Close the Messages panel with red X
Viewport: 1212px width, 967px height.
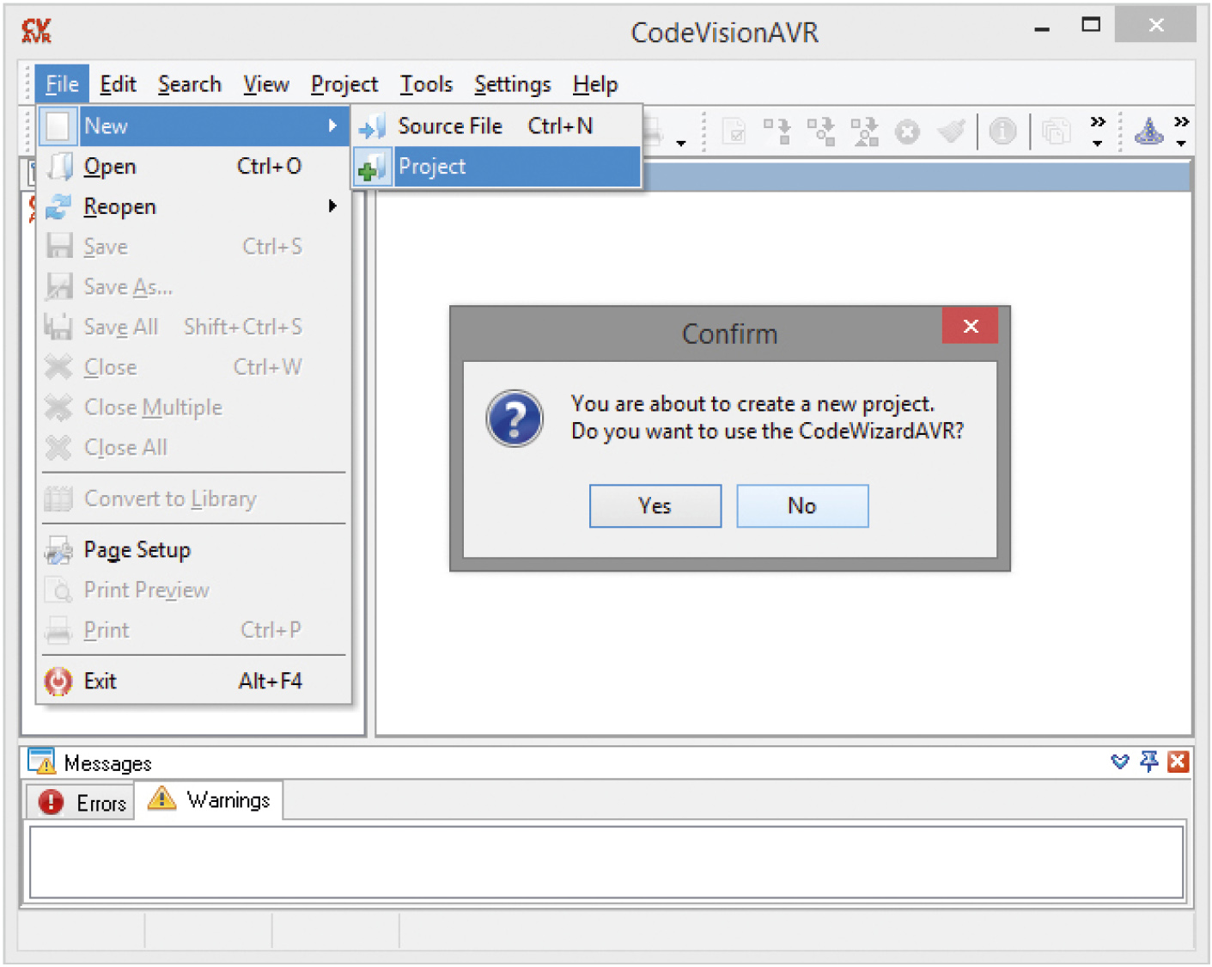coord(1178,762)
